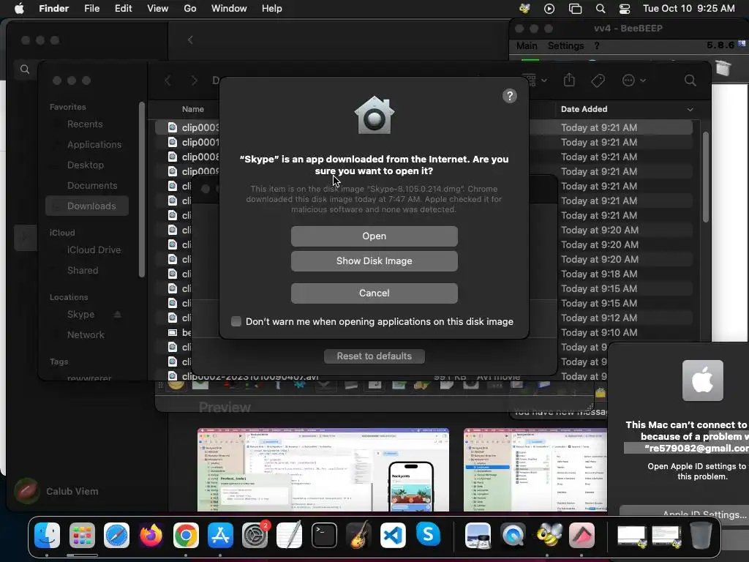Launch Google Chrome from the Dock
The width and height of the screenshot is (749, 562).
coord(186,535)
